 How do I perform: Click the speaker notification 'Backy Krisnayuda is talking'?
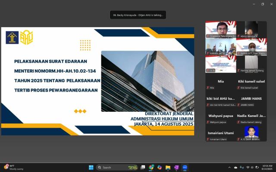click(x=138, y=15)
